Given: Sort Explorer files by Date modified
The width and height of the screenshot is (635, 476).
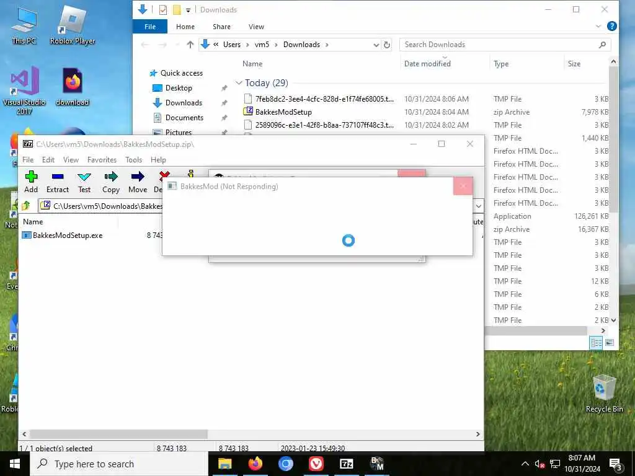Looking at the screenshot, I should [427, 64].
